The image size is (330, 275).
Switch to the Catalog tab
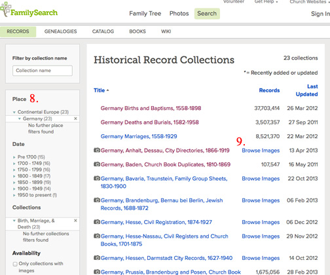pyautogui.click(x=103, y=31)
